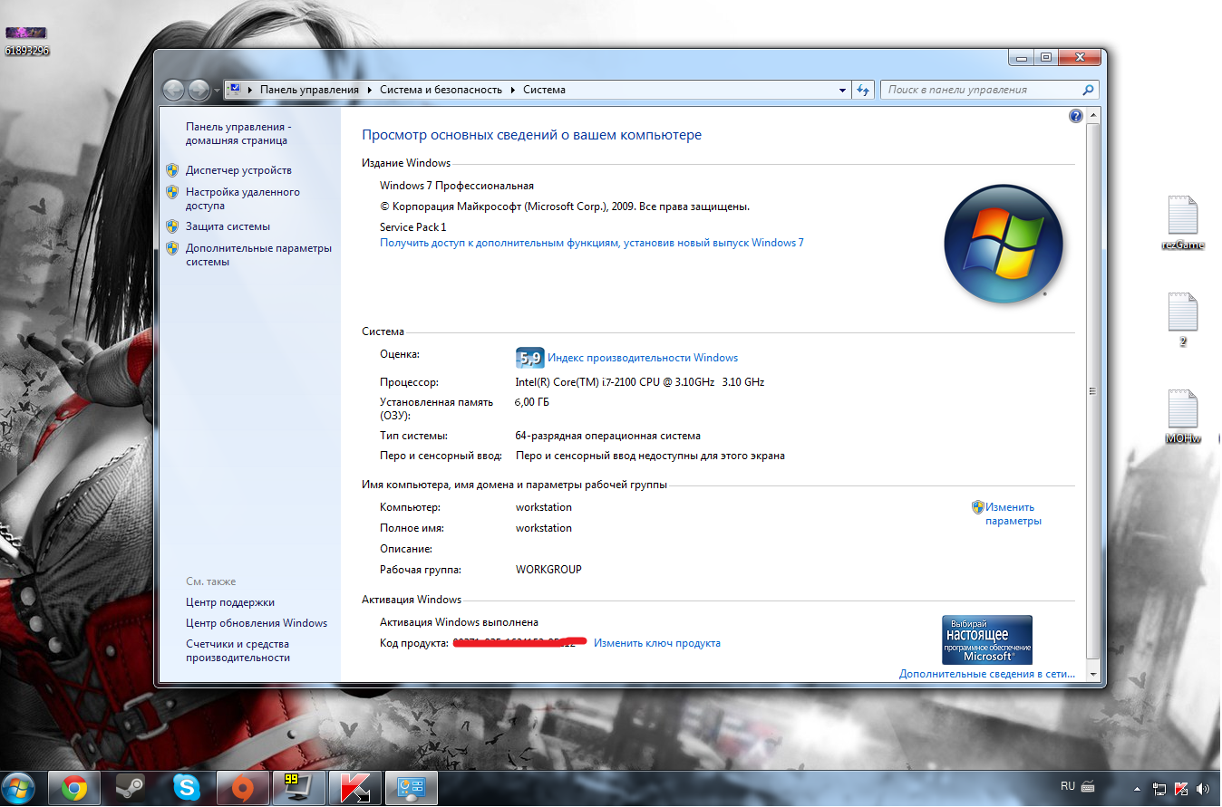Viewport: 1222px width, 807px height.
Task: Select Intel(R) Core(TM) processor text
Action: (x=640, y=382)
